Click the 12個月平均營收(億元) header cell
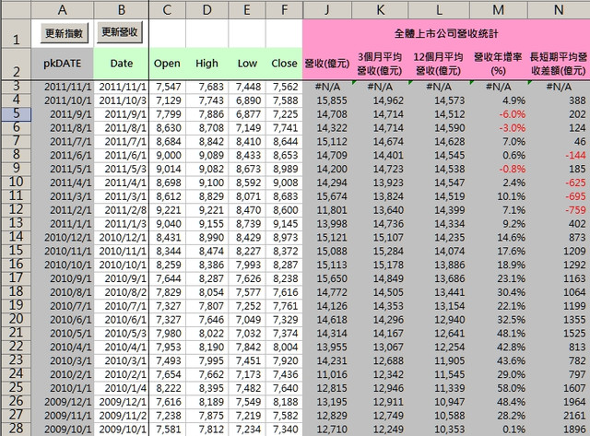 click(439, 64)
